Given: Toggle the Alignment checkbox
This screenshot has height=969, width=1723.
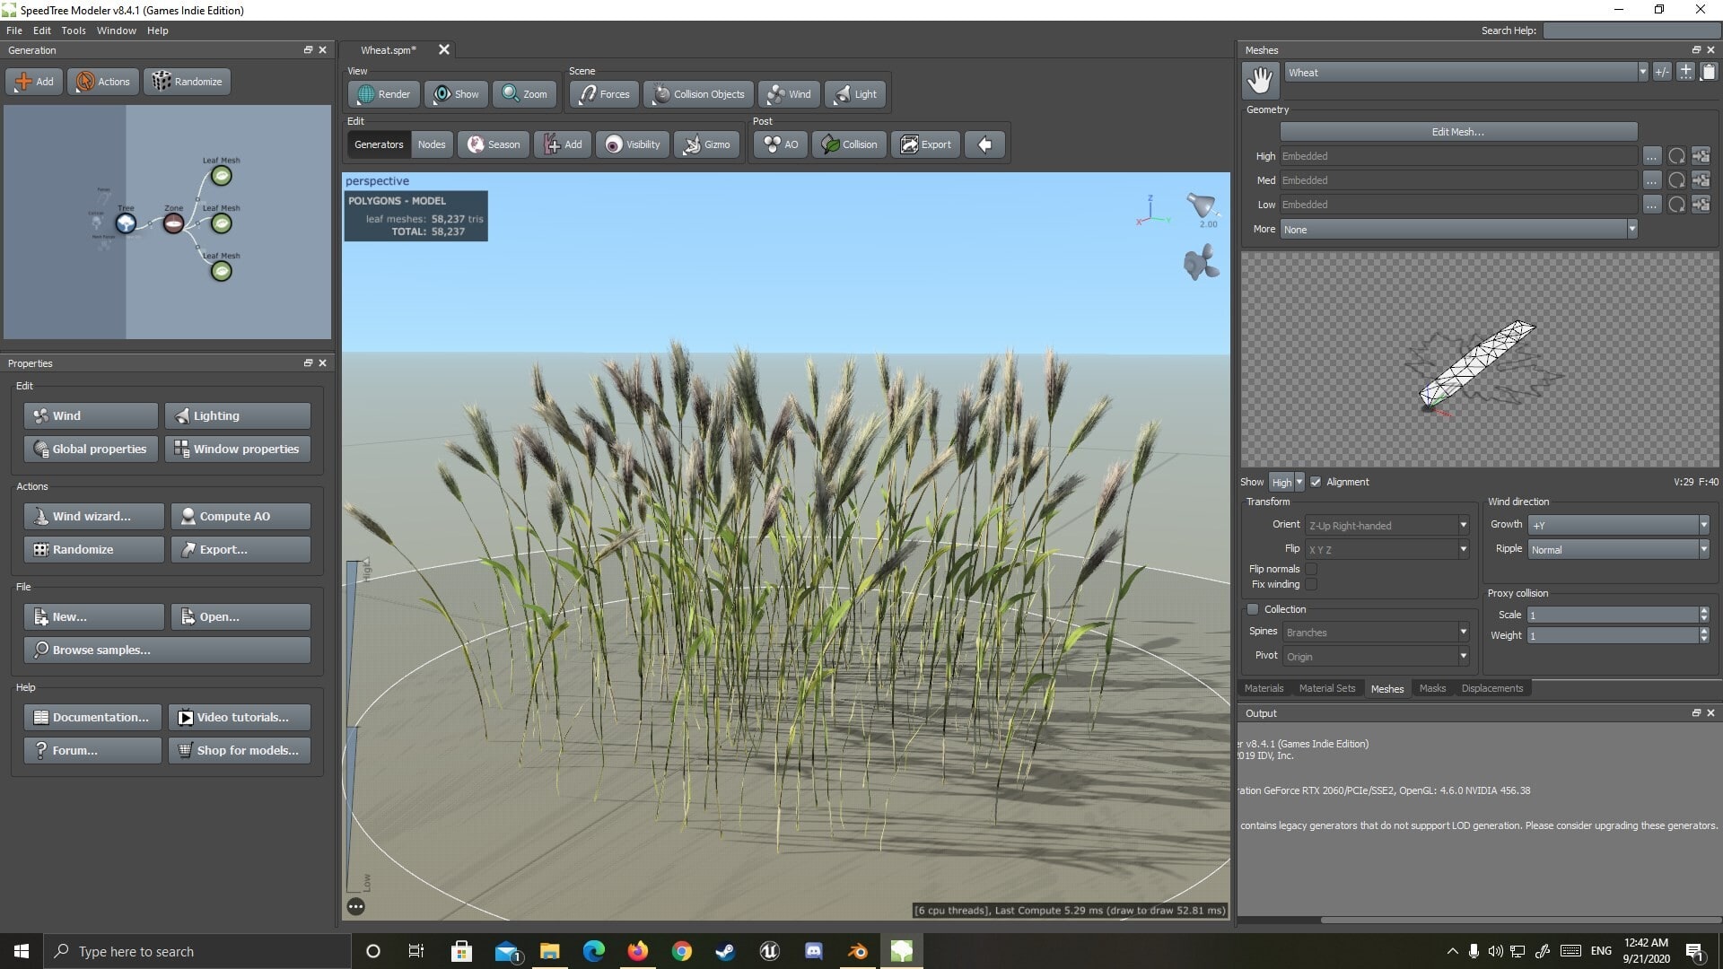Looking at the screenshot, I should (x=1316, y=482).
